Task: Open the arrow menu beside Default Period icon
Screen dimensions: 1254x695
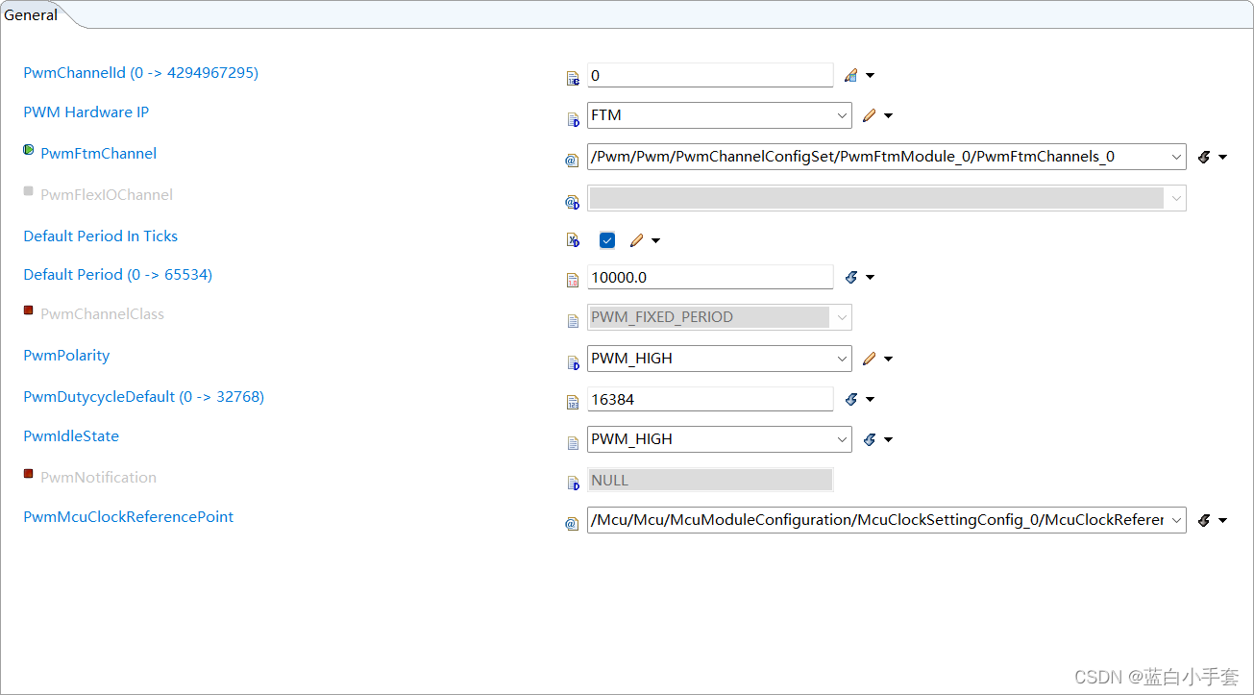Action: pyautogui.click(x=870, y=277)
